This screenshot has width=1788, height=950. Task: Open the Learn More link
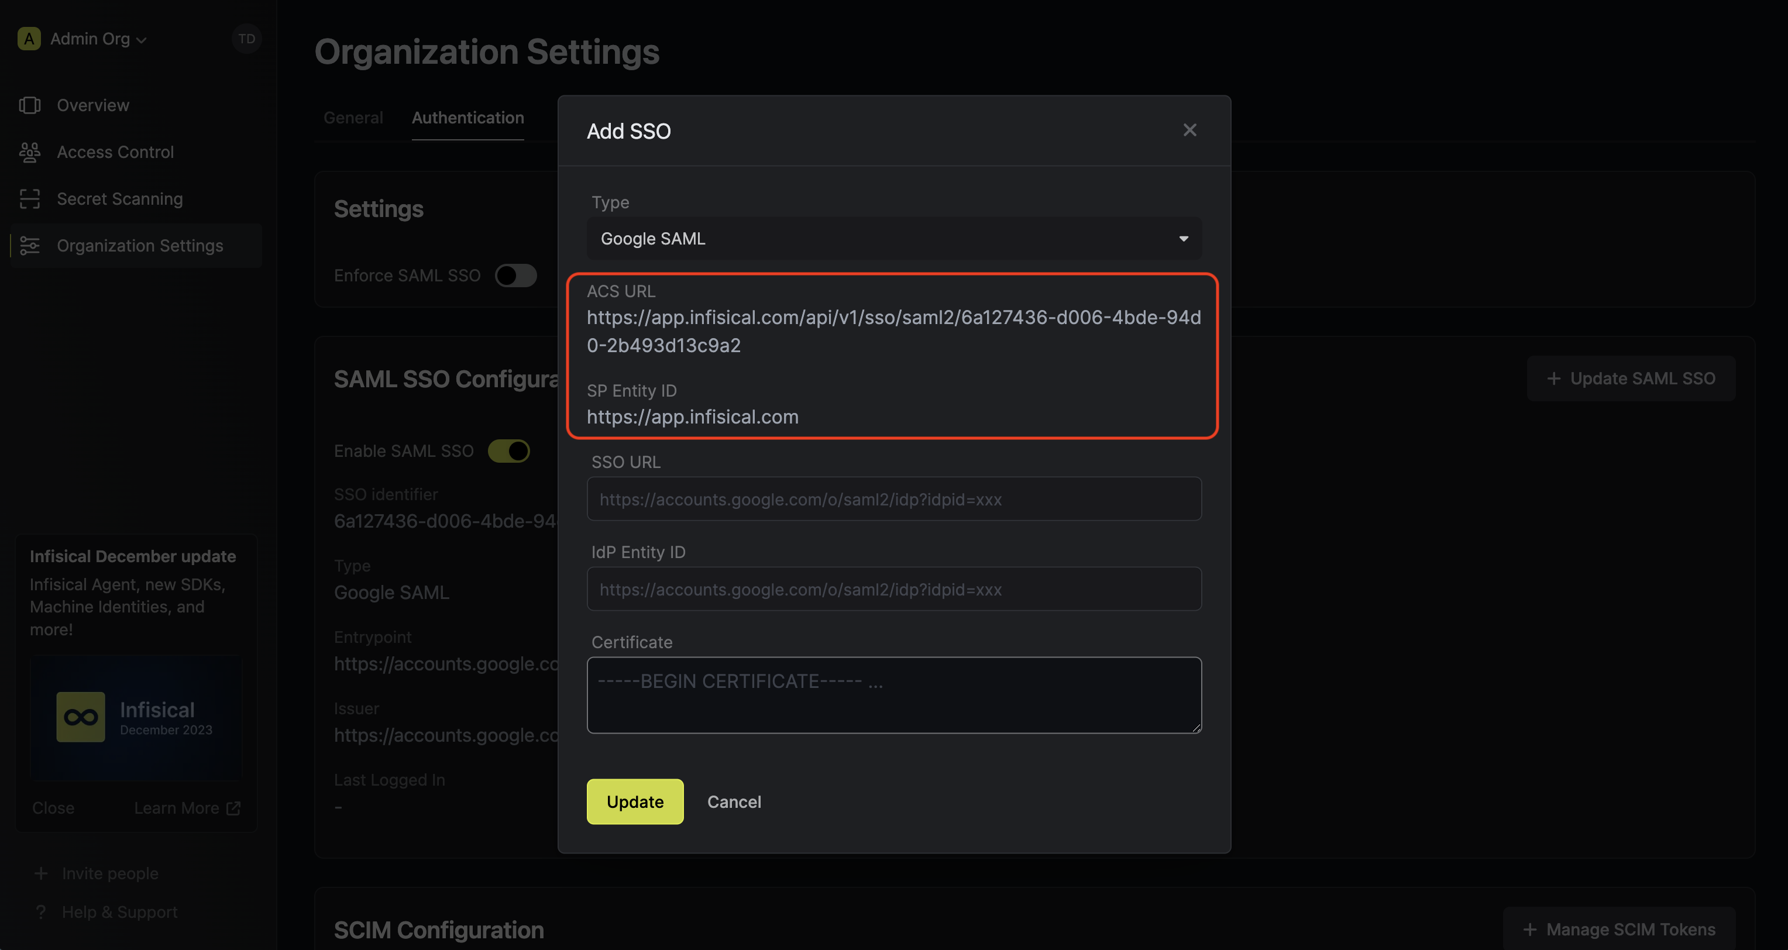187,808
